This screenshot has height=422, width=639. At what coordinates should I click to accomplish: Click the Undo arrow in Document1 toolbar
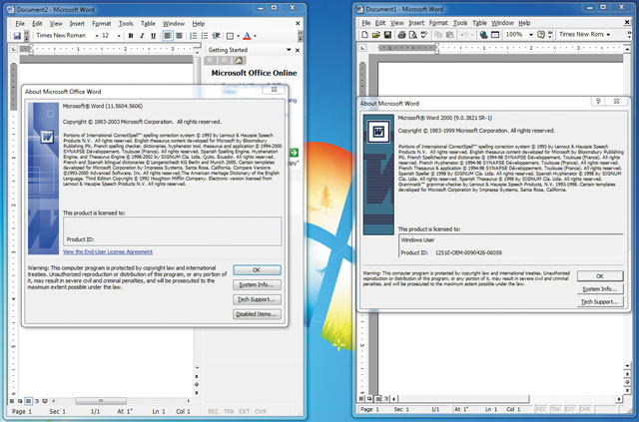(x=464, y=35)
